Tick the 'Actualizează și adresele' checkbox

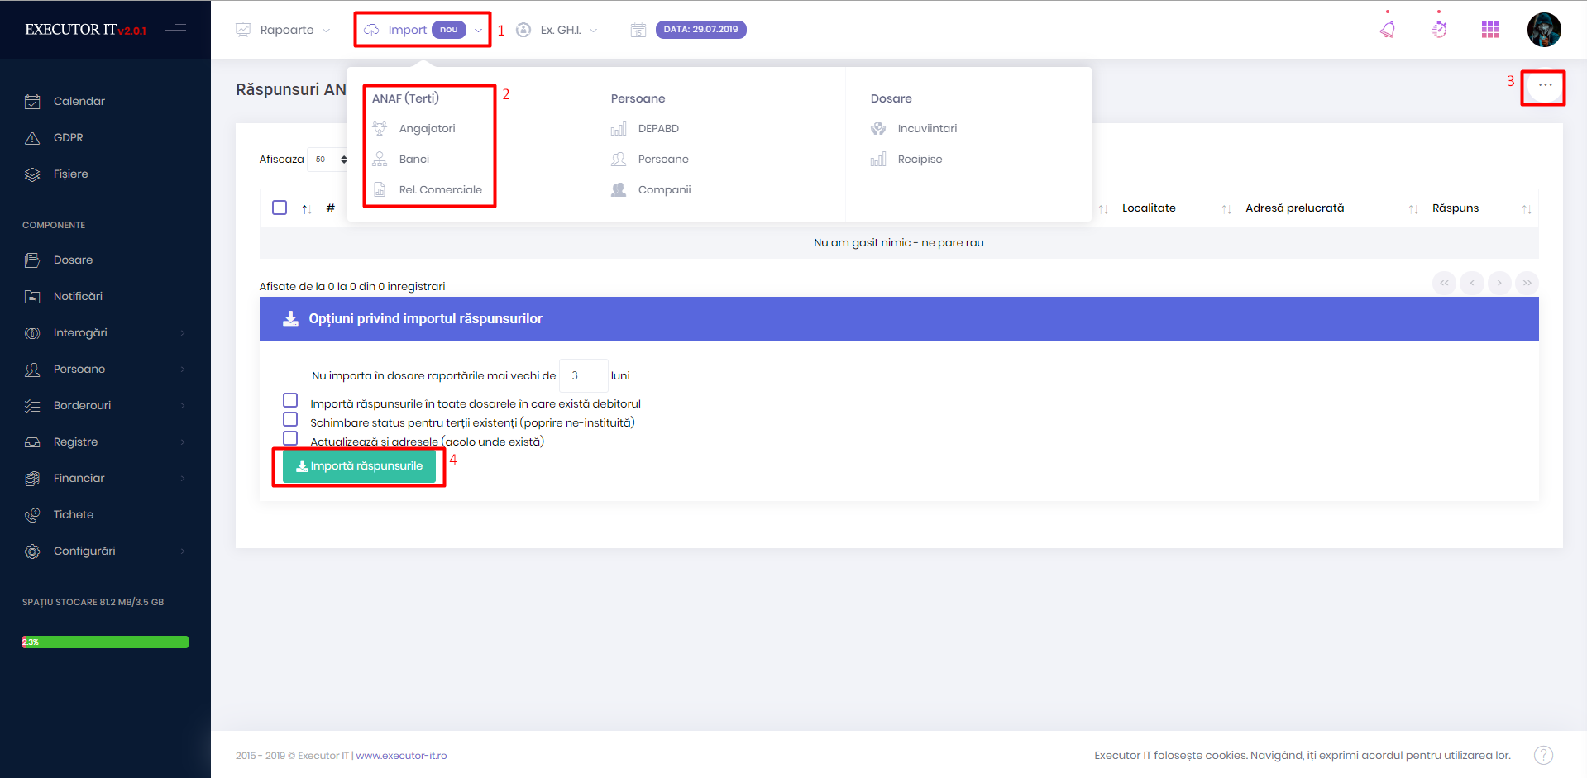290,438
